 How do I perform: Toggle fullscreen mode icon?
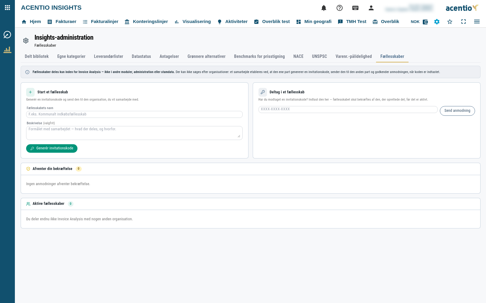(x=464, y=22)
